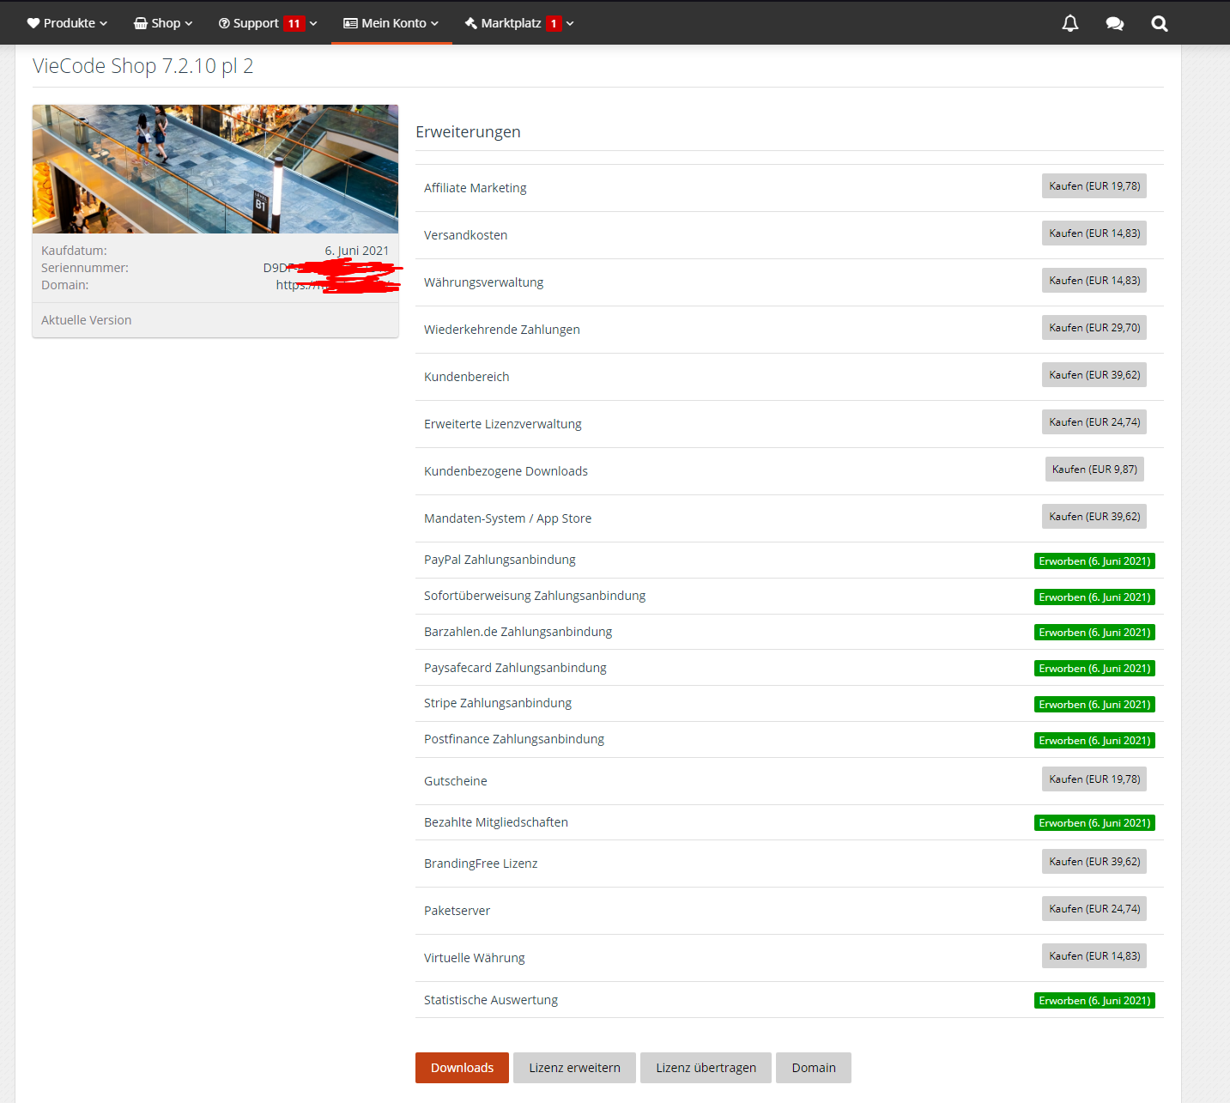1230x1103 pixels.
Task: Click the red Support badge showing 11
Action: click(294, 23)
